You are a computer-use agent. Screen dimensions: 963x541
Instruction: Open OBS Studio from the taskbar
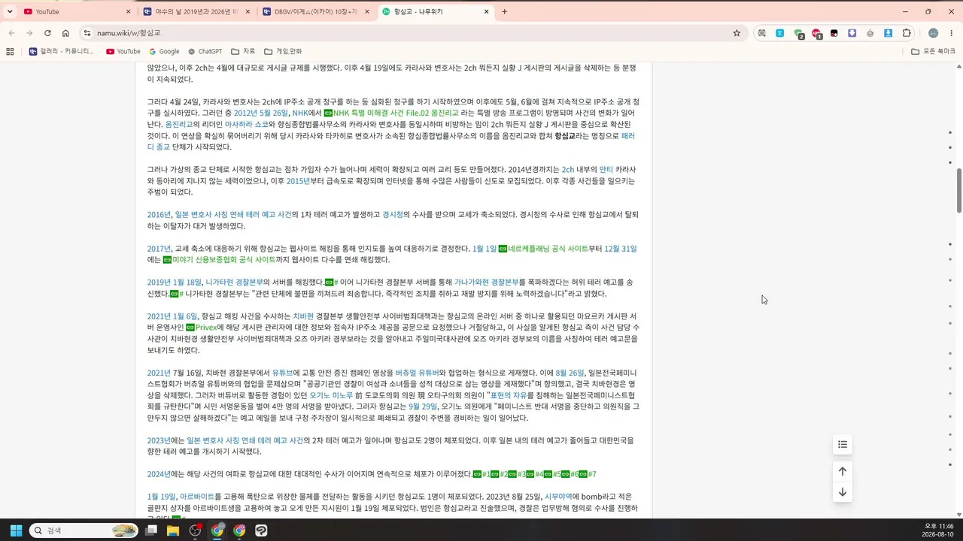[x=195, y=530]
